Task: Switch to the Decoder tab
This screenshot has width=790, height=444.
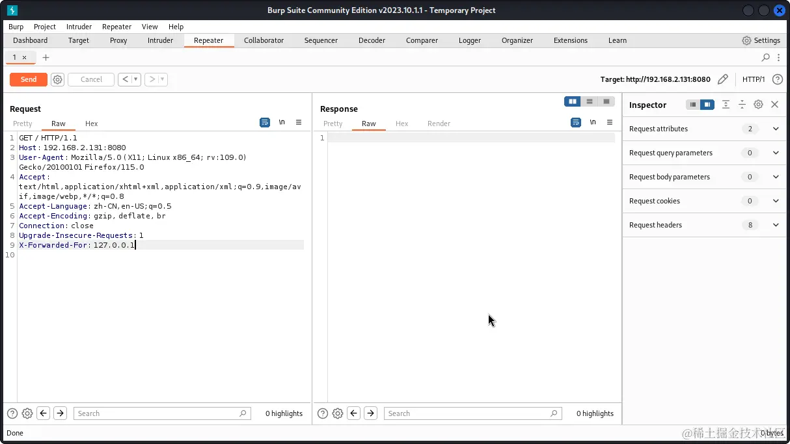Action: pyautogui.click(x=372, y=40)
